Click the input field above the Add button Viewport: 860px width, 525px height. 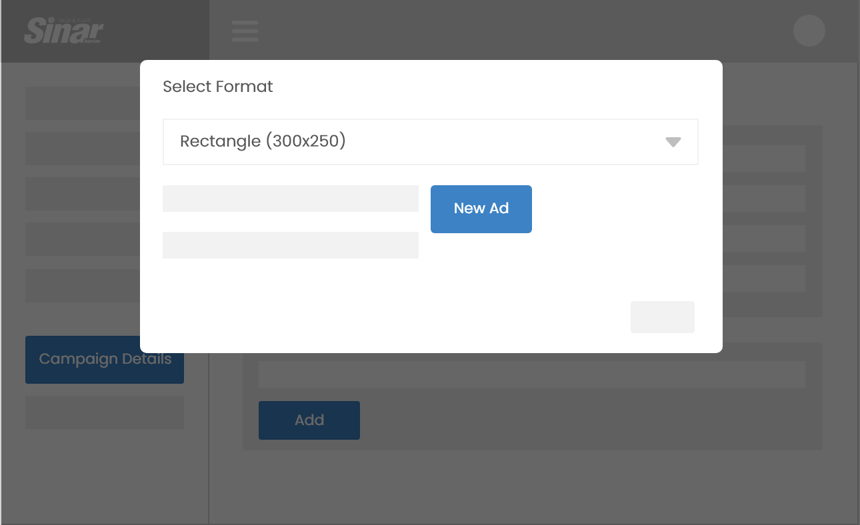pos(531,374)
